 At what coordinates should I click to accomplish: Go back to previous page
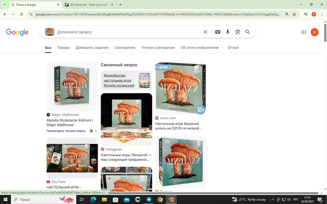[5, 14]
